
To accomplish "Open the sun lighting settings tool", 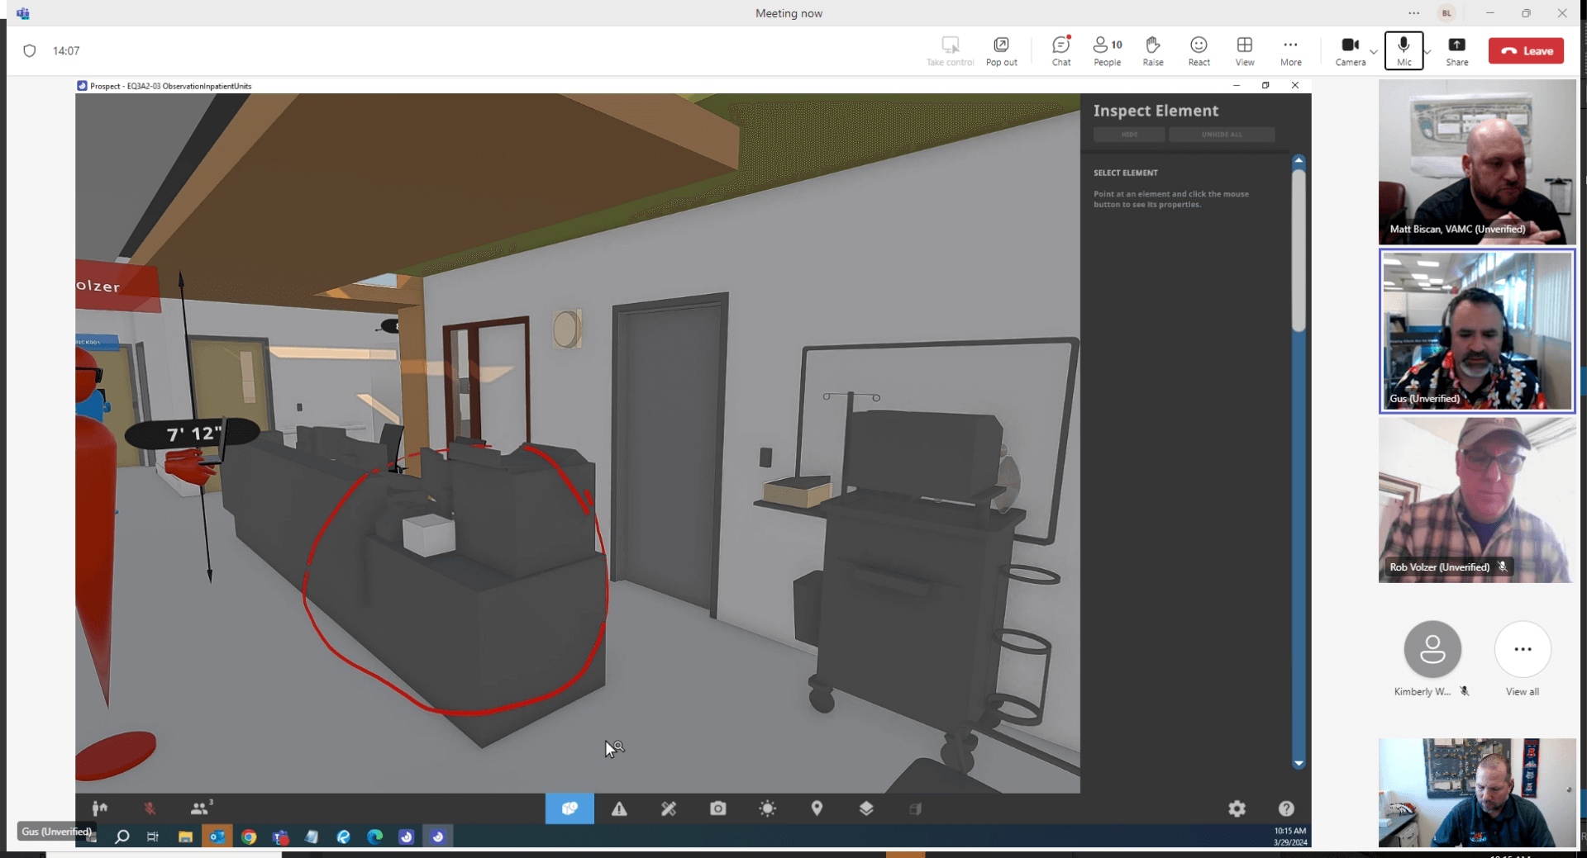I will (768, 808).
